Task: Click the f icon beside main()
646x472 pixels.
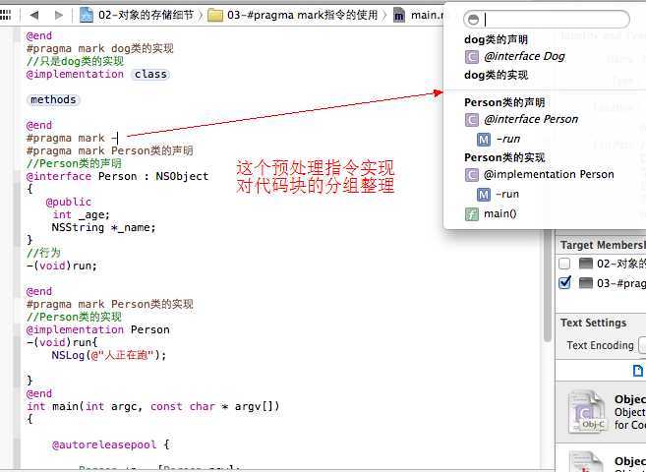Action: point(472,214)
